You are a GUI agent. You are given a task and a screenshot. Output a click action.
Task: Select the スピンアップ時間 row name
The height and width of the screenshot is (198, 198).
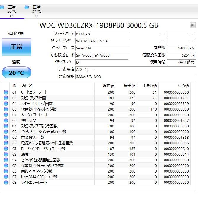click(x=33, y=98)
